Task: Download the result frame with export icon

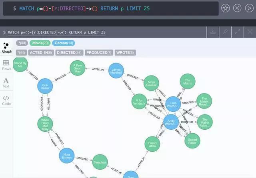Action: [213, 32]
